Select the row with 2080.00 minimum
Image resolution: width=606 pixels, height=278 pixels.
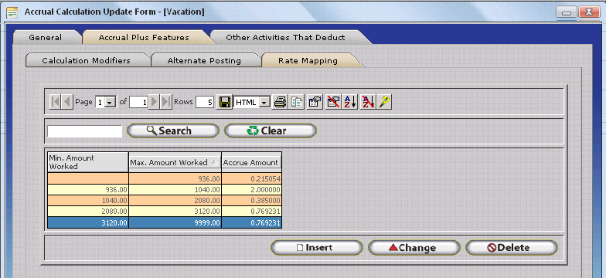coord(165,212)
